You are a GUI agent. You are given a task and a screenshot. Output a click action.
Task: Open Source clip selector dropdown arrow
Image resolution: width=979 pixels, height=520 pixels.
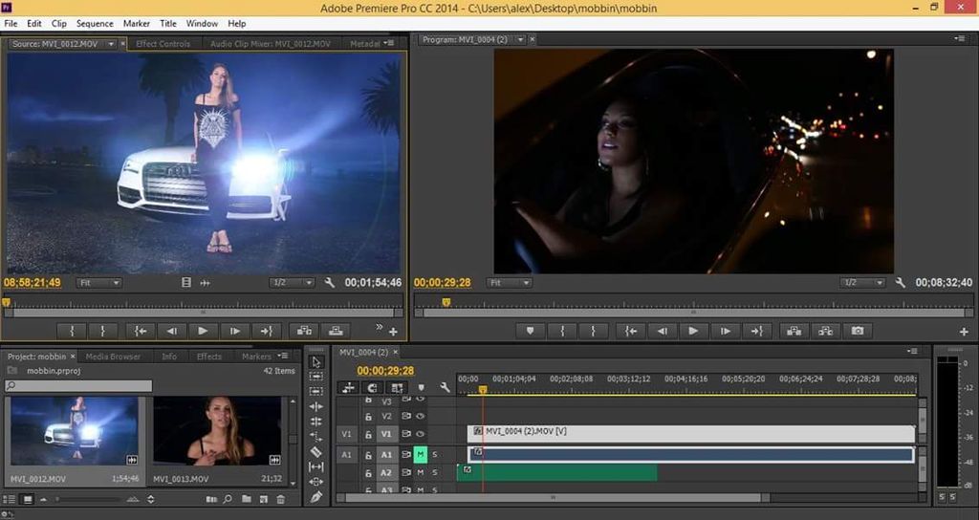pyautogui.click(x=111, y=44)
